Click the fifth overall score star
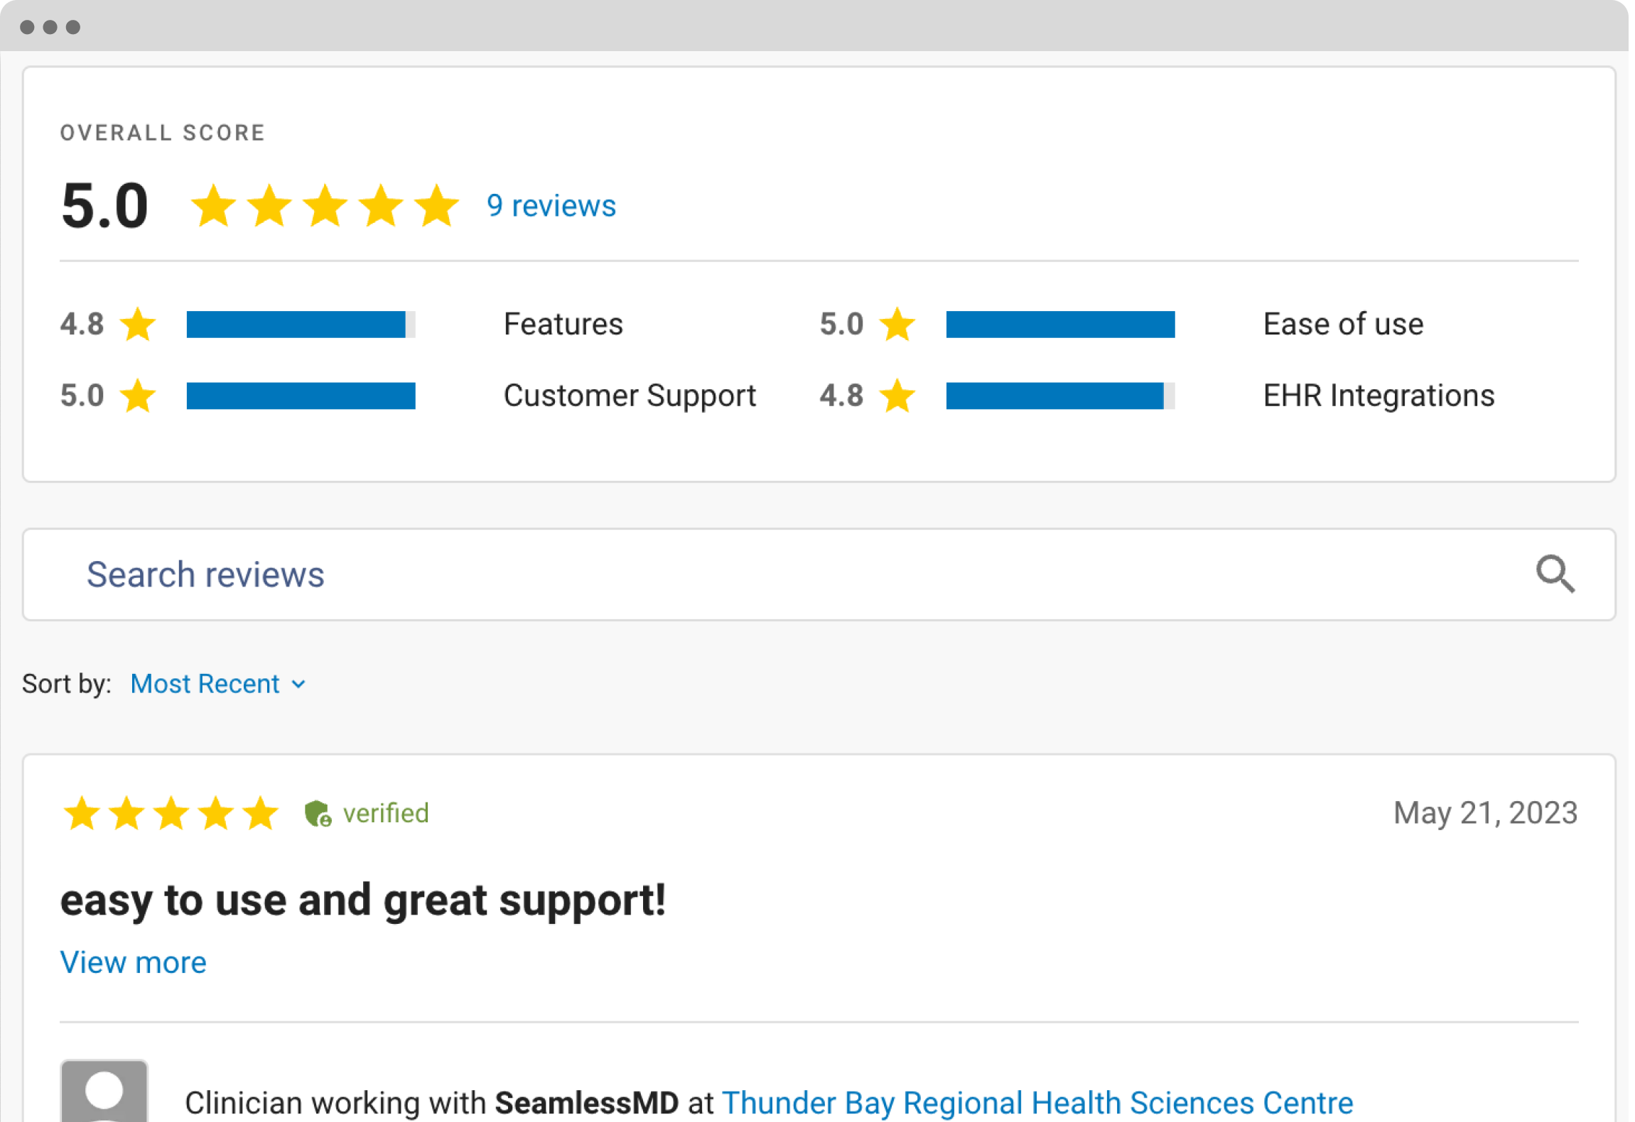Viewport: 1635px width, 1122px height. (x=436, y=206)
